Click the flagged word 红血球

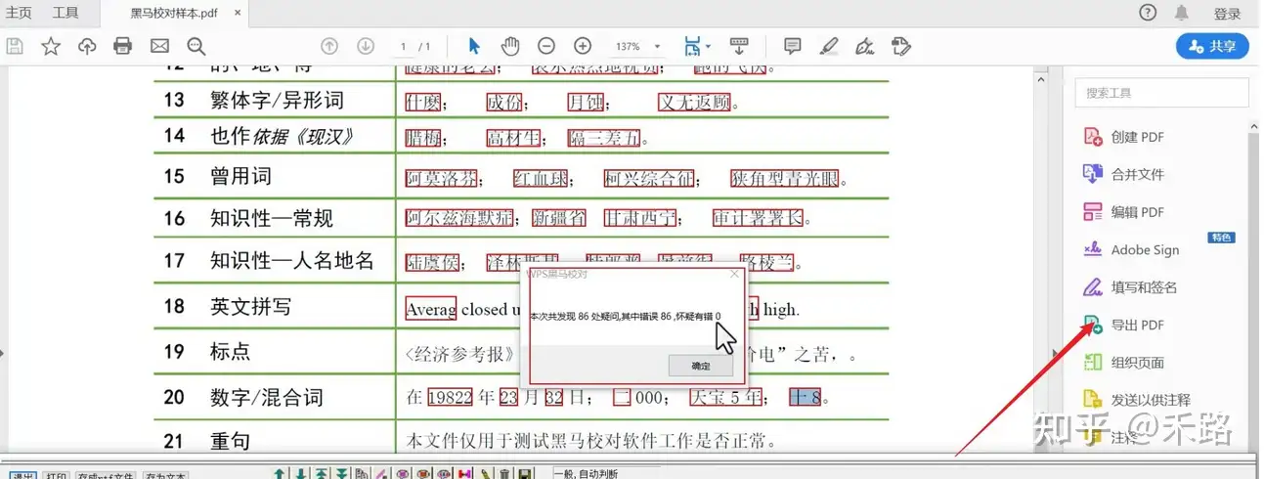click(542, 179)
